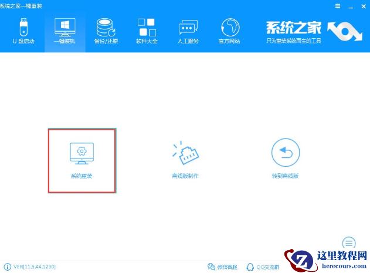Minimize the 系统之家 window
Viewport: 370px width, 273px height.
click(351, 6)
